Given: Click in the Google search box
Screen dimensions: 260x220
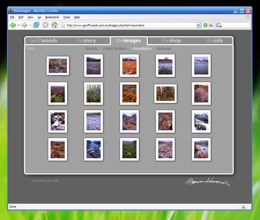Looking at the screenshot, I should point(236,25).
